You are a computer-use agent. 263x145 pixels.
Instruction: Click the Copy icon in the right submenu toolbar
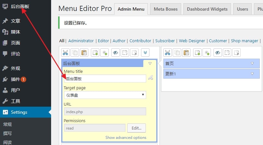click(177, 53)
